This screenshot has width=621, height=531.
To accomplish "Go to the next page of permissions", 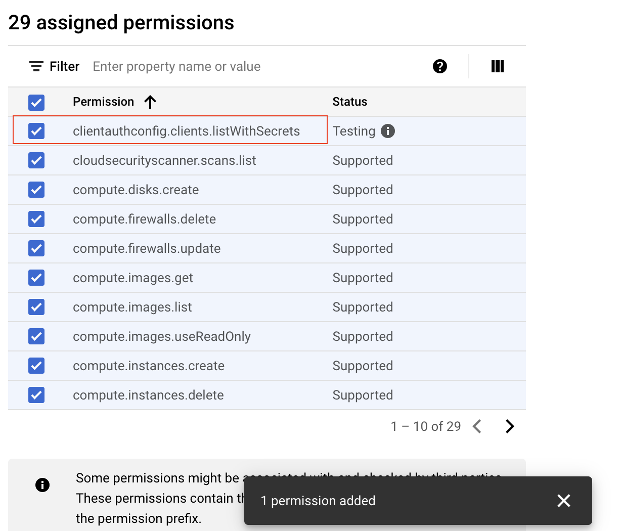I will click(x=510, y=426).
